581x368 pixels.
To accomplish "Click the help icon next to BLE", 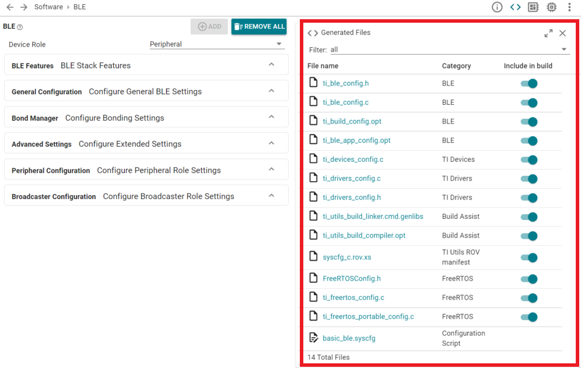I will (x=20, y=27).
